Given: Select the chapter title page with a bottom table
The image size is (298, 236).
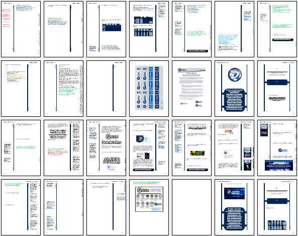Looking at the screenshot, I should click(277, 207).
